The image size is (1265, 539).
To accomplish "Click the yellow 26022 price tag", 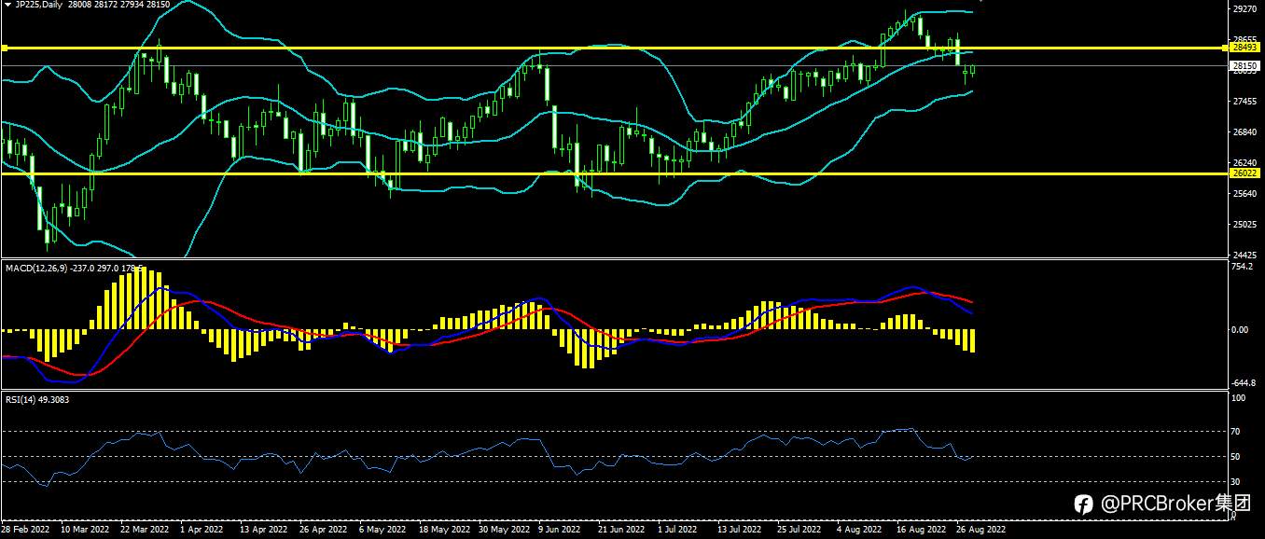I will coord(1245,173).
